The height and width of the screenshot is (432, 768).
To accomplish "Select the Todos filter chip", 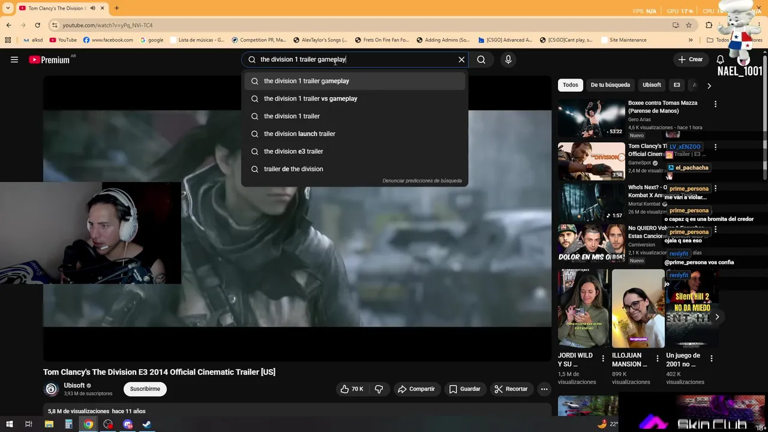I will click(571, 85).
